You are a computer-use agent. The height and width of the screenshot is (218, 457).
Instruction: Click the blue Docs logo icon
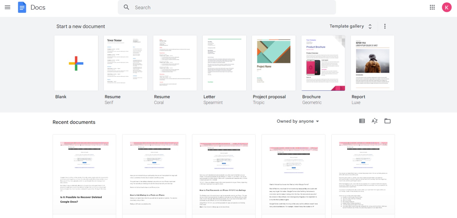(x=22, y=7)
